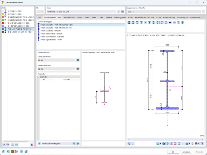Select the double I-profile combination icon
Image resolution: width=207 pixels, height=155 pixels.
coord(129,23)
